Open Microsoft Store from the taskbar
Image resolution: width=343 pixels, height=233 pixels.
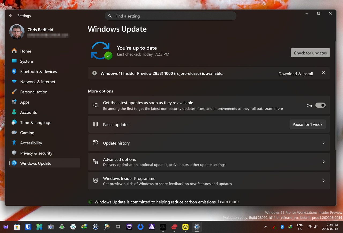pyautogui.click(x=17, y=227)
